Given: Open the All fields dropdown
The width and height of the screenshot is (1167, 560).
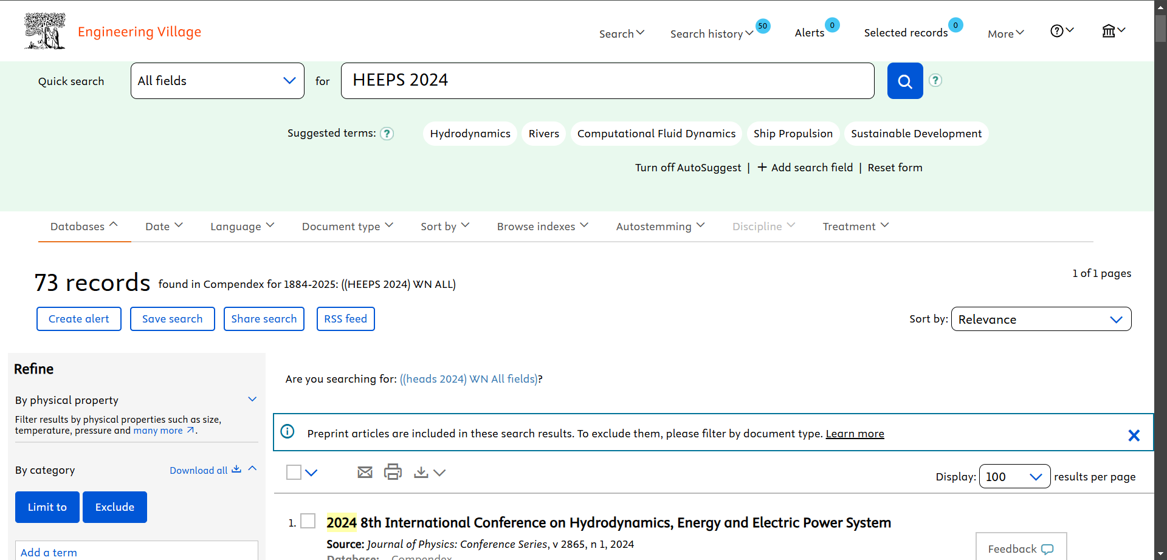Looking at the screenshot, I should point(218,81).
